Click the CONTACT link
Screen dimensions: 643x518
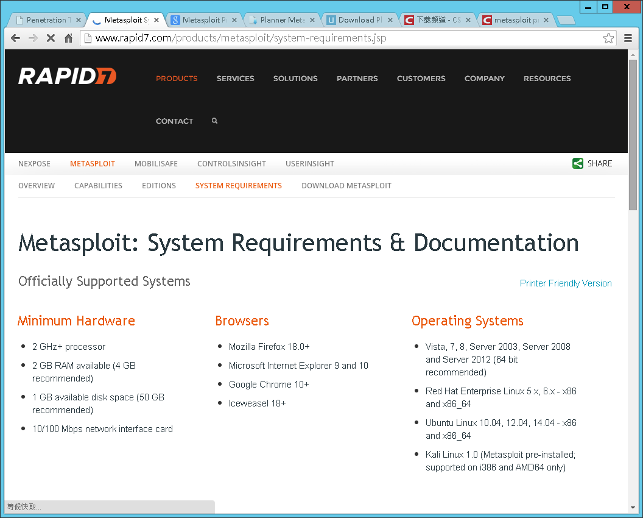tap(174, 121)
